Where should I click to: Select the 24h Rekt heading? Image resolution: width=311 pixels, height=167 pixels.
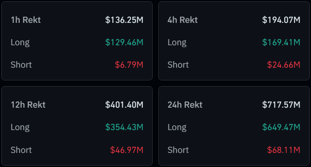(x=185, y=105)
